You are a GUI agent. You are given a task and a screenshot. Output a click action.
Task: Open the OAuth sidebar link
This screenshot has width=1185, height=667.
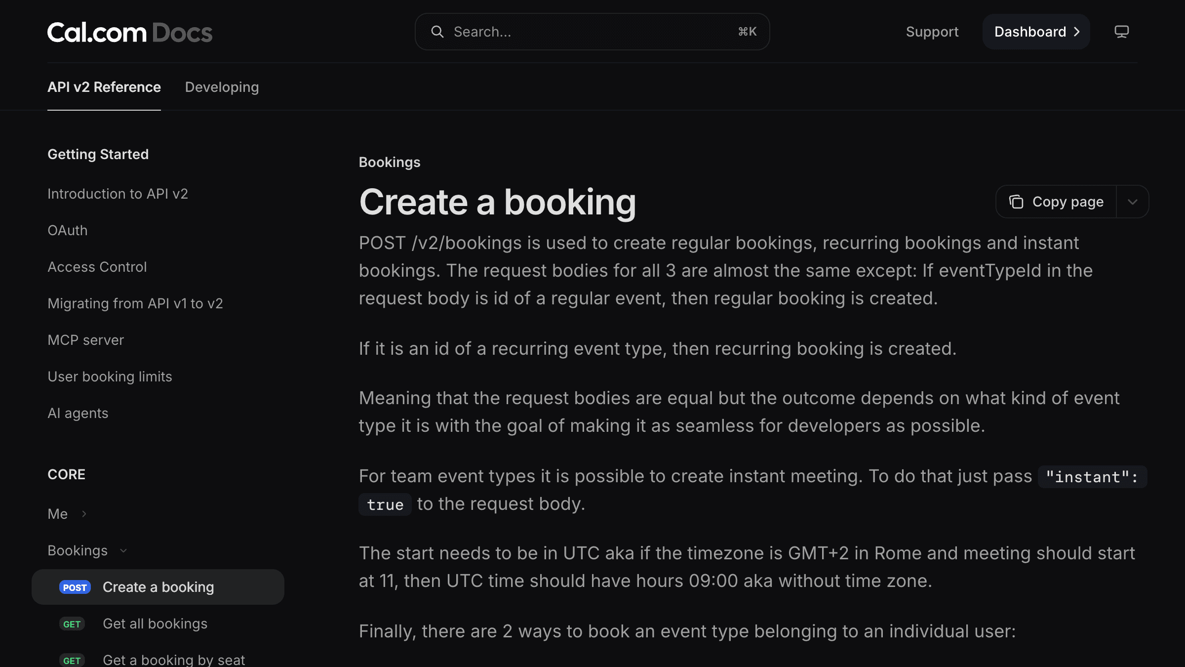[x=68, y=230]
